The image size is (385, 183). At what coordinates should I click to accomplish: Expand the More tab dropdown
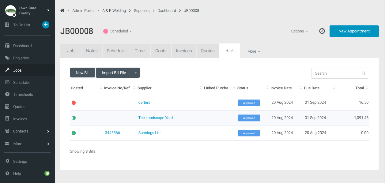point(254,51)
